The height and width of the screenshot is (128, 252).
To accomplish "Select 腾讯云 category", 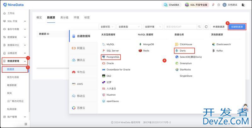I will pos(83,60).
